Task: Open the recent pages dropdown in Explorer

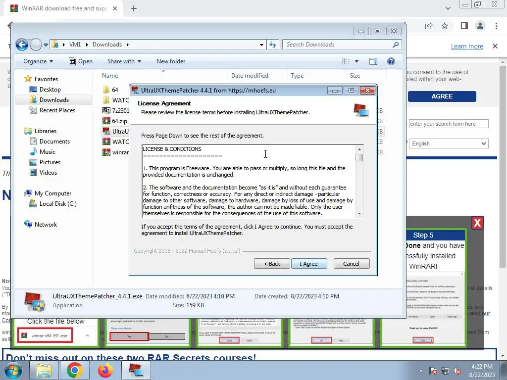Action: (46, 45)
